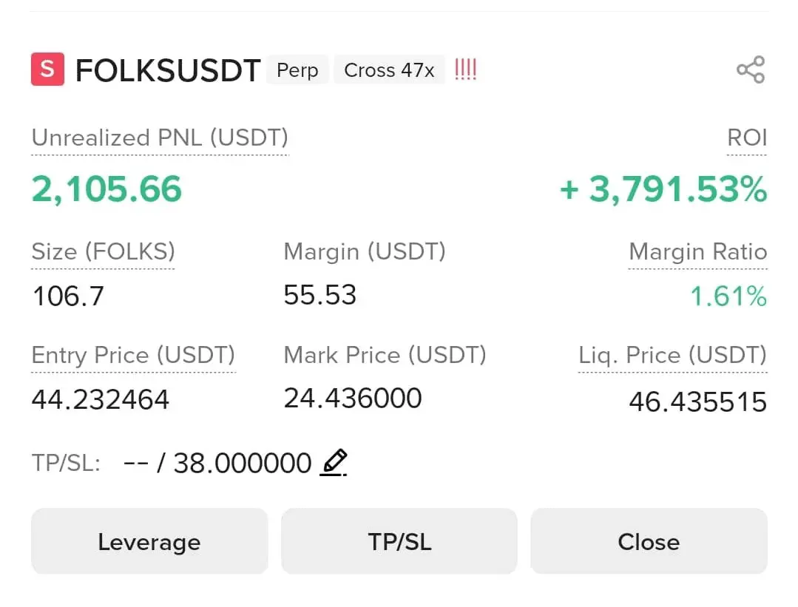Tap the red risk indicator bars

[x=465, y=70]
